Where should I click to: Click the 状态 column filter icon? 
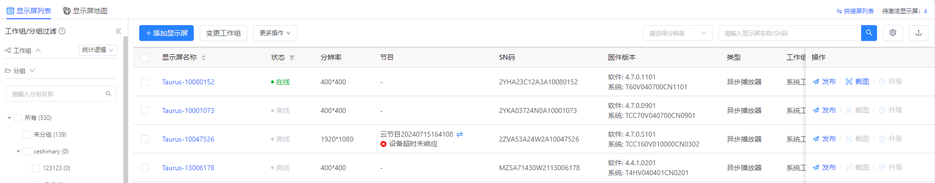click(x=292, y=58)
